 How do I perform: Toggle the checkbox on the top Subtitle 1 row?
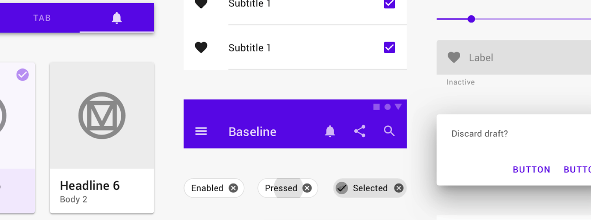[389, 4]
